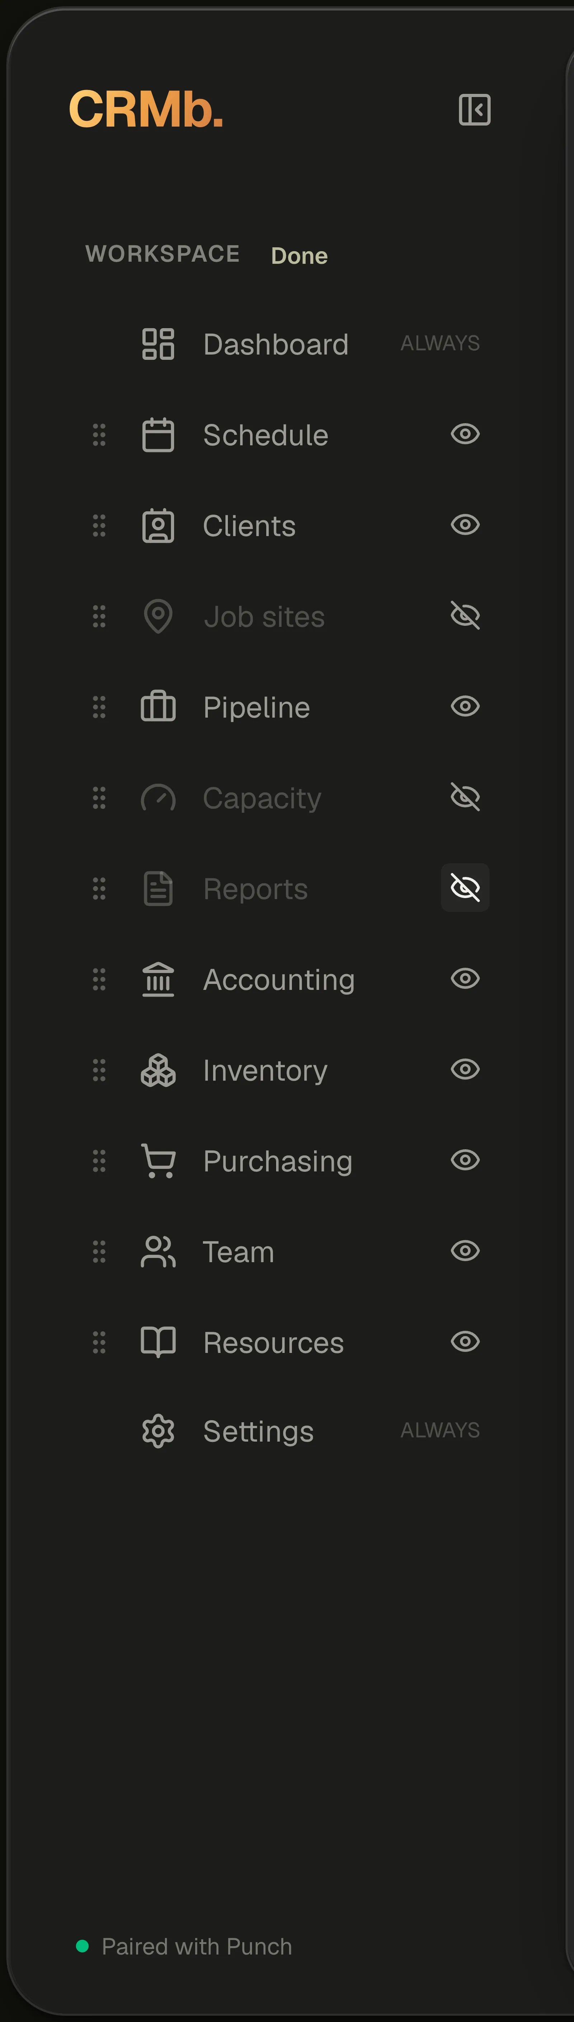Image resolution: width=574 pixels, height=2022 pixels.
Task: Open the Schedule menu item
Action: click(265, 435)
